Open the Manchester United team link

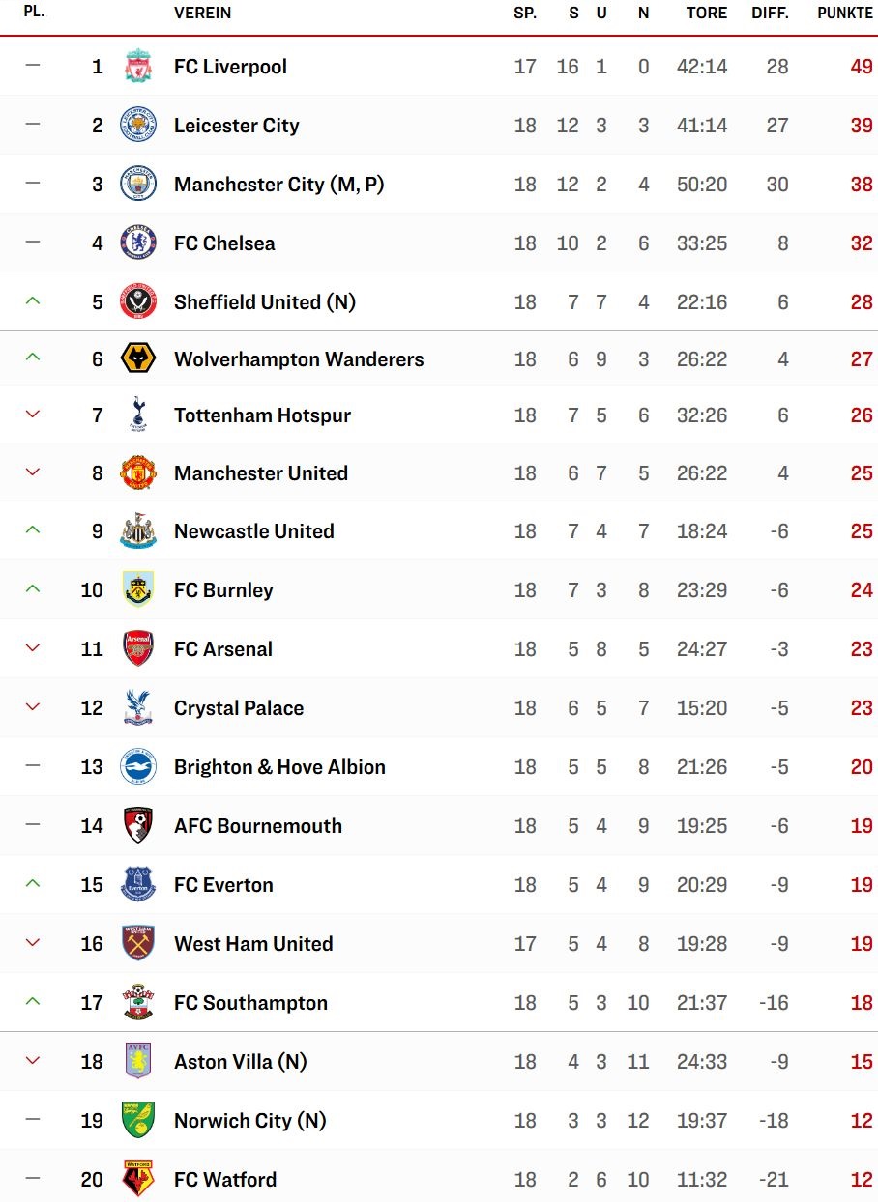tap(261, 473)
